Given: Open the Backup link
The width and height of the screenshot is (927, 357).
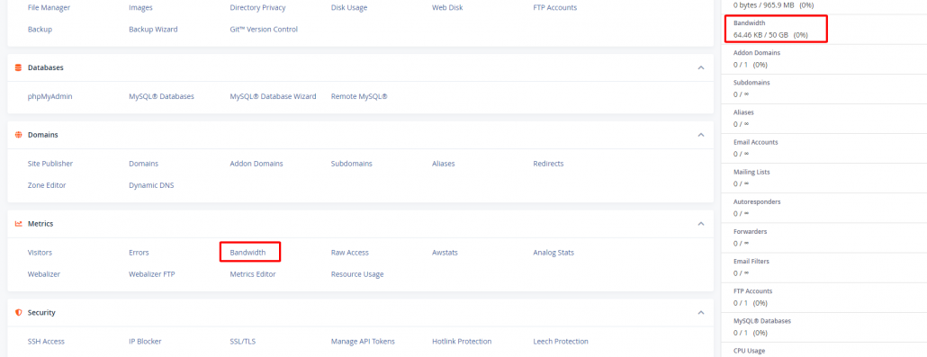Looking at the screenshot, I should tap(40, 29).
